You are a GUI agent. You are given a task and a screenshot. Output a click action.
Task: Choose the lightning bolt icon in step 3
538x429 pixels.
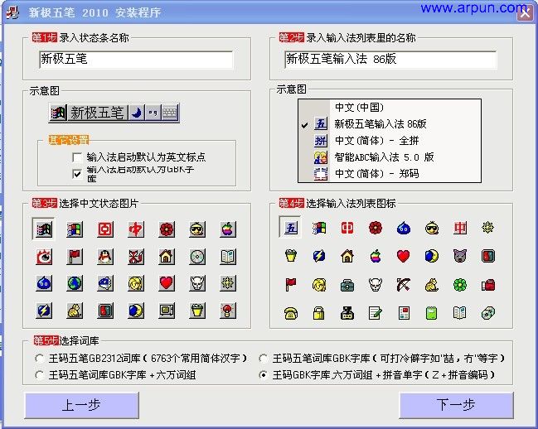point(44,311)
